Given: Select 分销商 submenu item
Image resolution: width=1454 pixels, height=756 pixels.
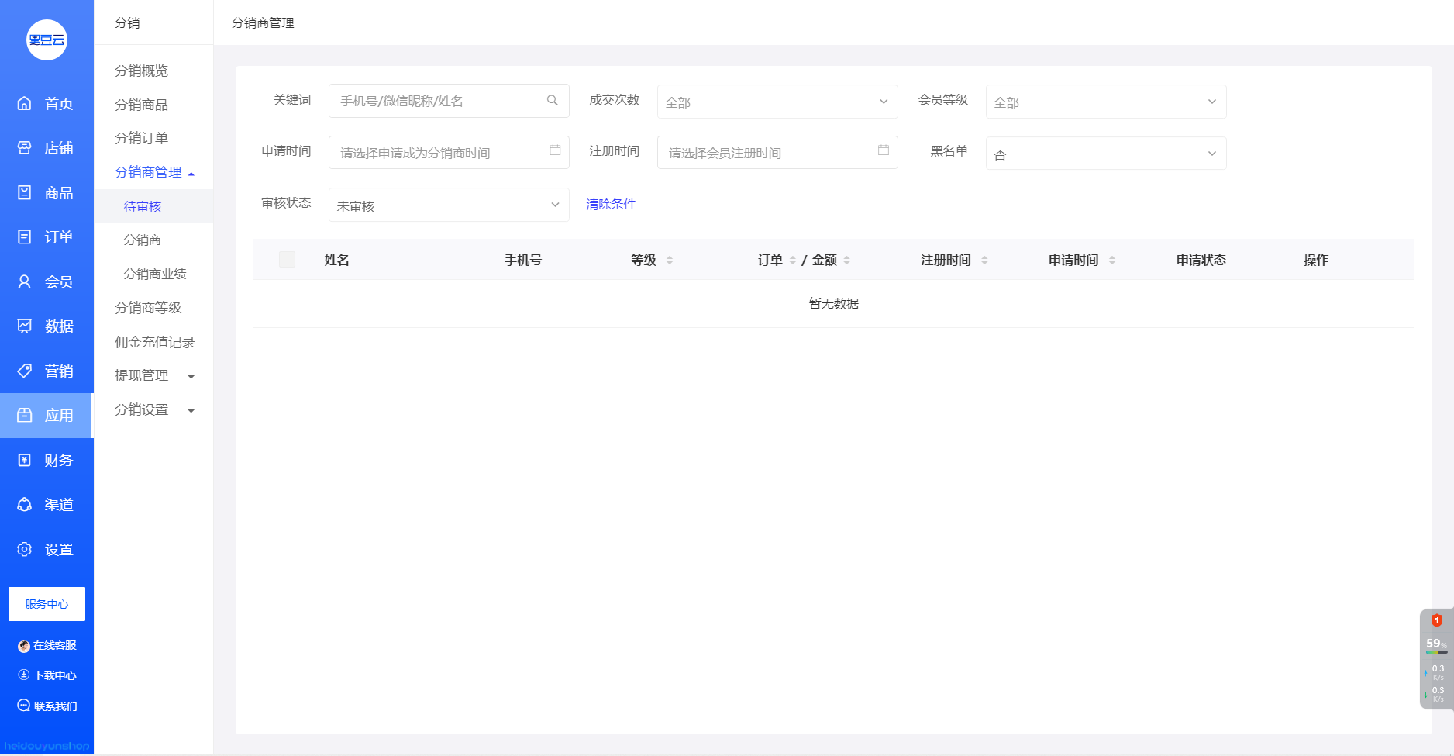Looking at the screenshot, I should [x=143, y=240].
